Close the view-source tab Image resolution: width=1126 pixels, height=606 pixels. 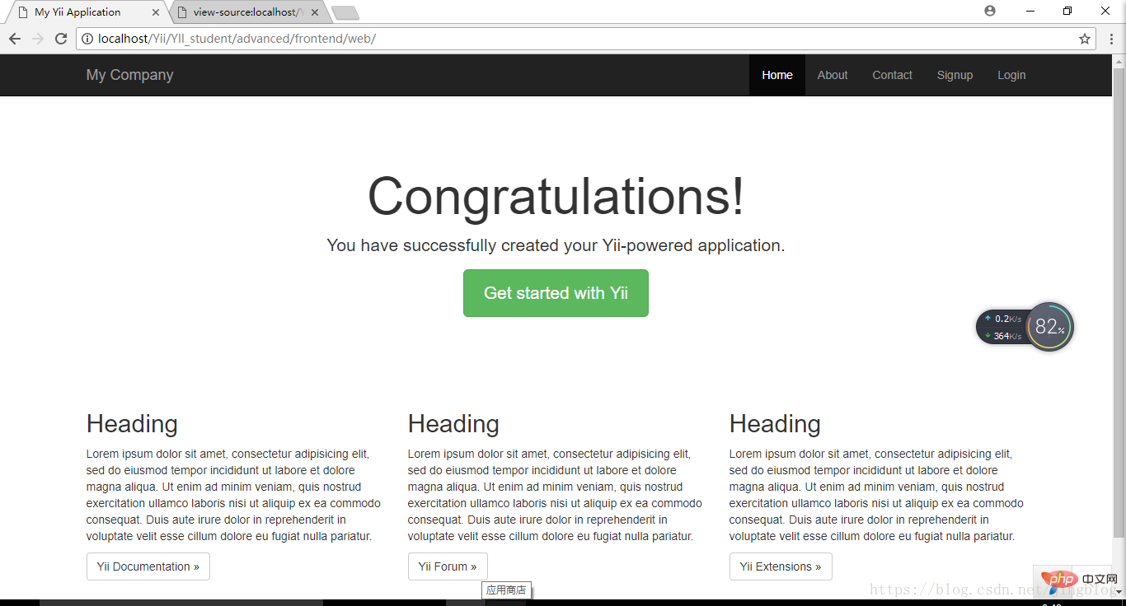(315, 12)
